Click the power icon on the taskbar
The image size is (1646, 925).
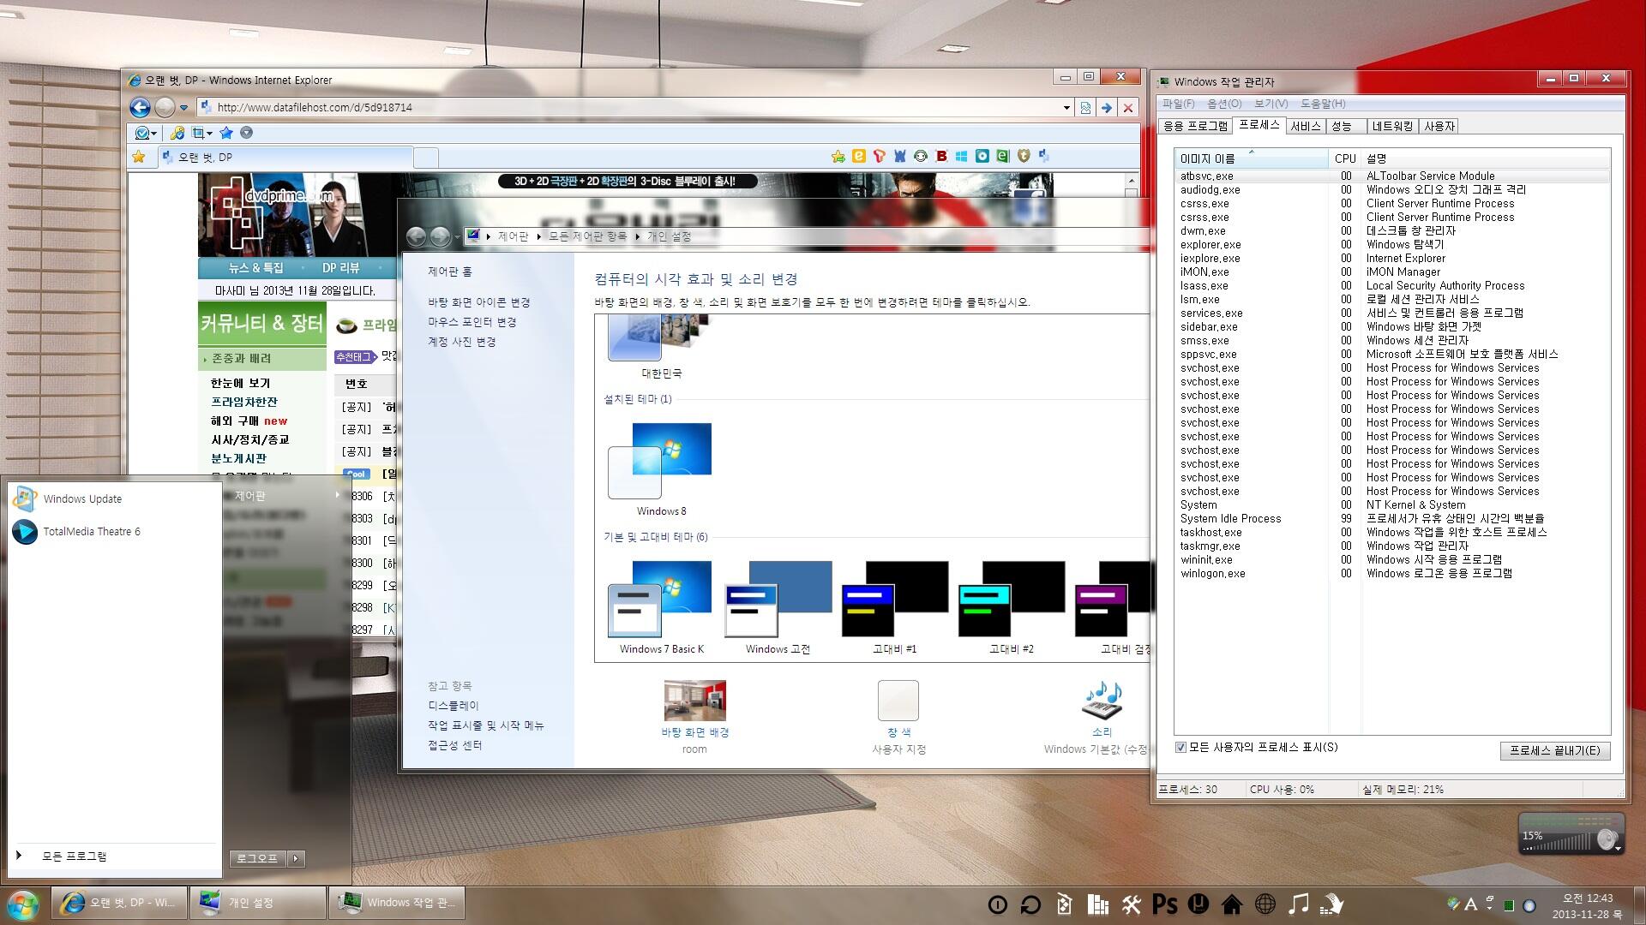pyautogui.click(x=997, y=904)
